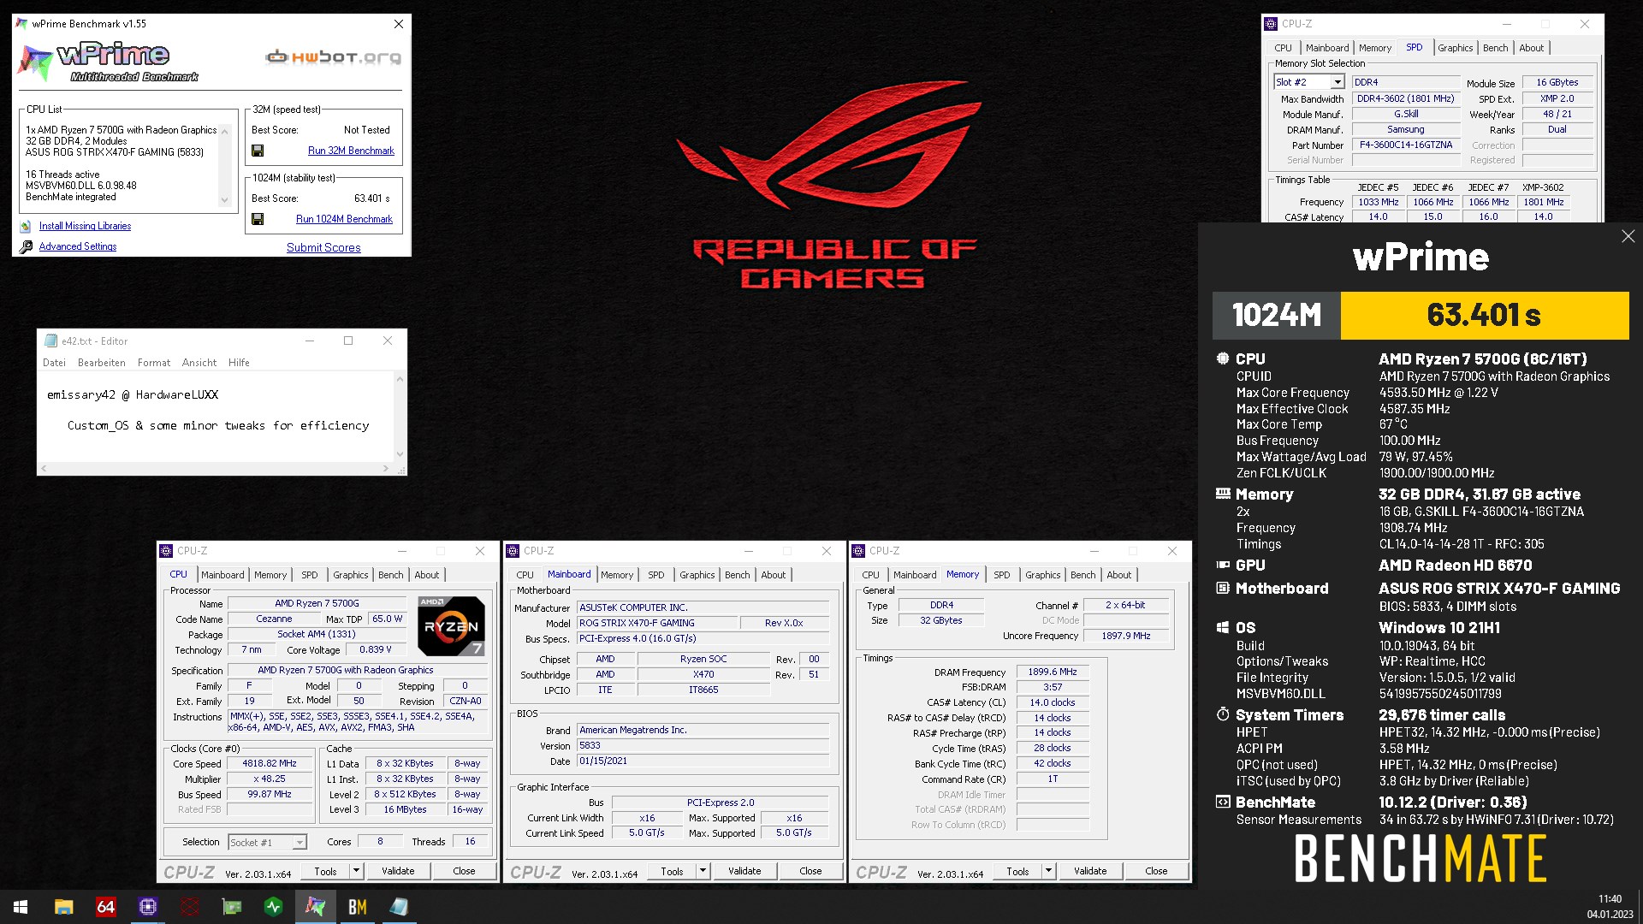This screenshot has height=924, width=1643.
Task: Click the wPrime logo graphic
Action: 109,62
